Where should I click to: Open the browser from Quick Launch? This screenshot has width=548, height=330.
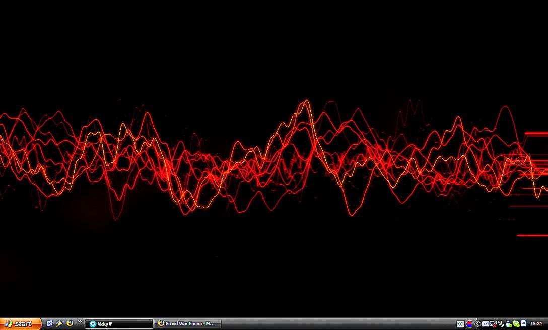70,323
